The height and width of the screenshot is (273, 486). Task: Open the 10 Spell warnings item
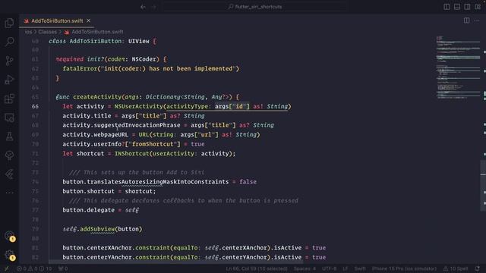point(456,268)
